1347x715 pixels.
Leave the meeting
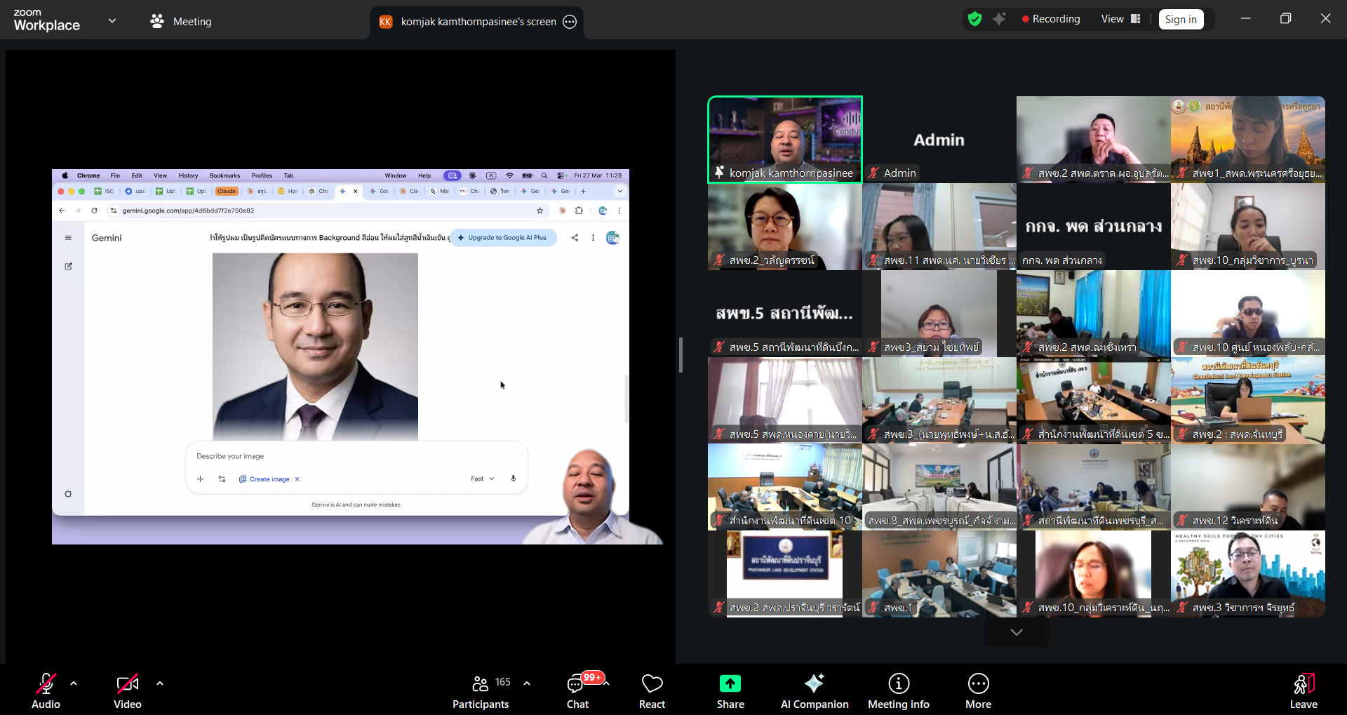coord(1303,691)
